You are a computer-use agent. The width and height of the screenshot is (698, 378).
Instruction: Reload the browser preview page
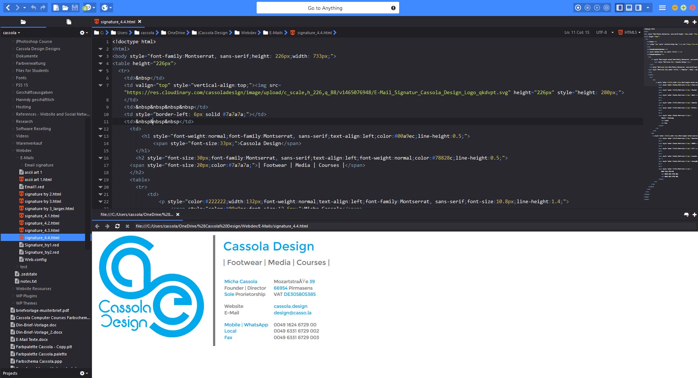pyautogui.click(x=117, y=226)
